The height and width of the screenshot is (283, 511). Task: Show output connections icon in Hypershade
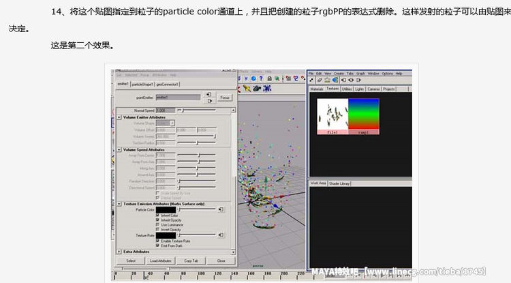pos(359,80)
